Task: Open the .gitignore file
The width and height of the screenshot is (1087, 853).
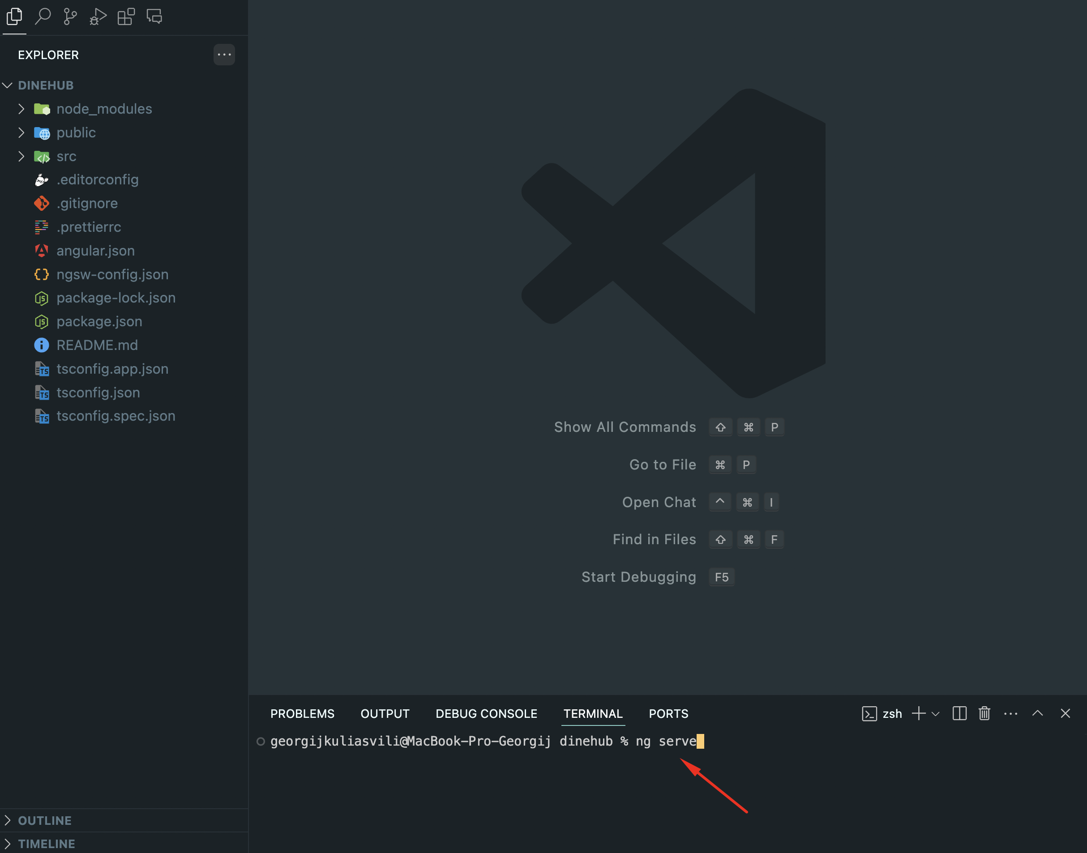Action: click(124, 203)
